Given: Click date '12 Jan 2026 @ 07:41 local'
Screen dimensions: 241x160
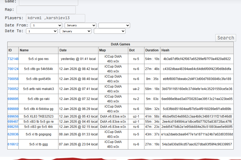Looking at the screenshot, I should [x=78, y=89].
